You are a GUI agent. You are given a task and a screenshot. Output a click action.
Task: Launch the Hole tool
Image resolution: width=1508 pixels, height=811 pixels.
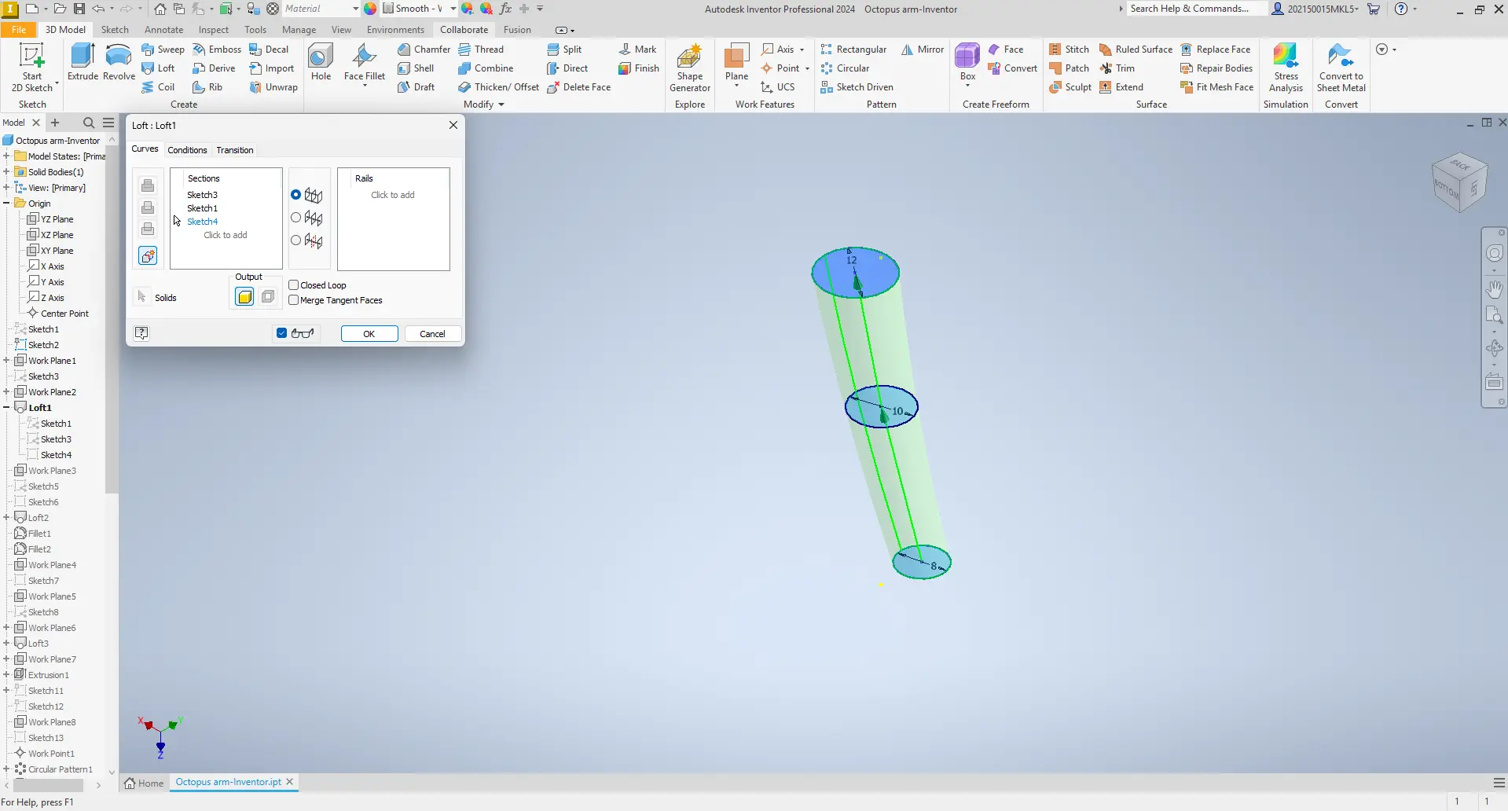coord(320,63)
